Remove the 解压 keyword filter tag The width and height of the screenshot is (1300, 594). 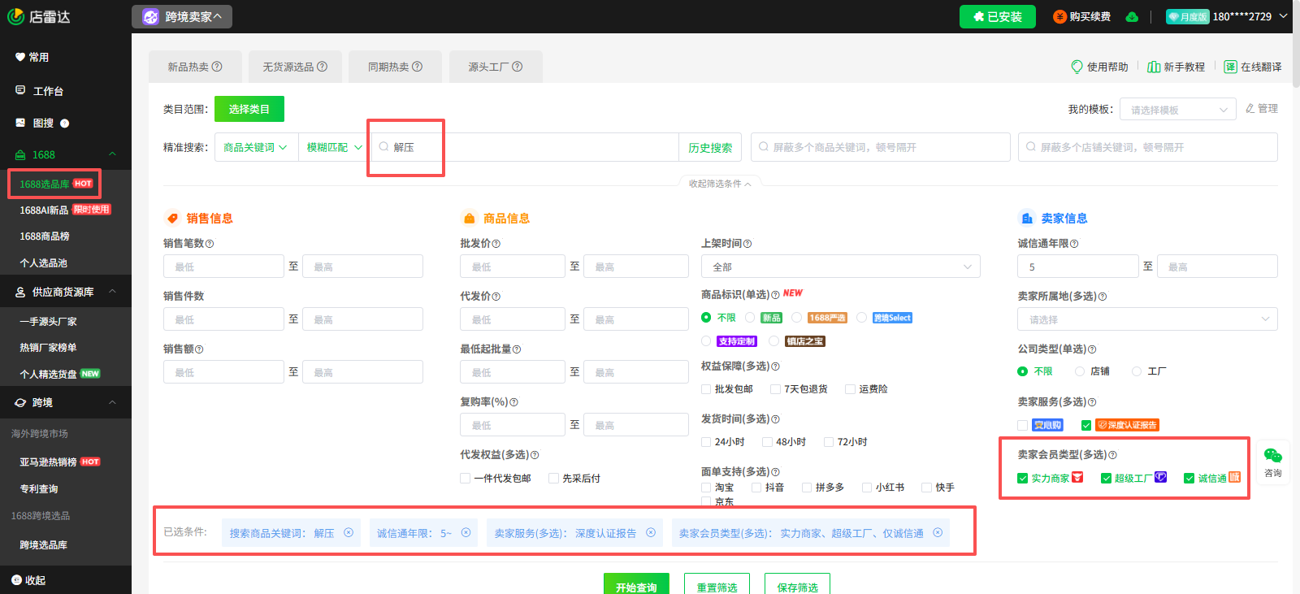pos(349,533)
